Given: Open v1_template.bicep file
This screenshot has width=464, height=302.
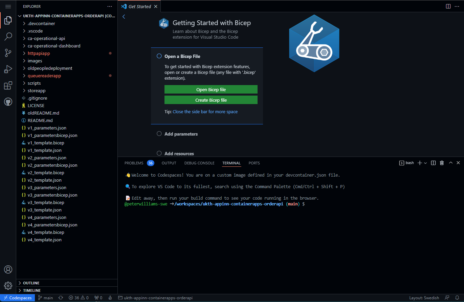Looking at the screenshot, I should coord(67,143).
